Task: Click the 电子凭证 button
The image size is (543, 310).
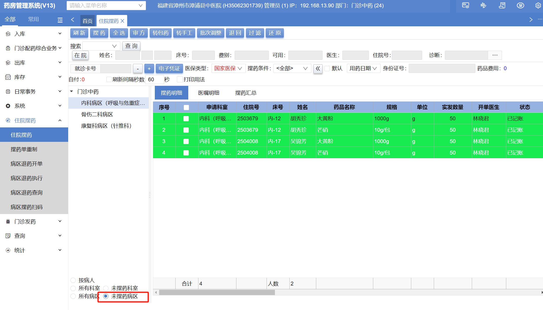Action: point(169,68)
